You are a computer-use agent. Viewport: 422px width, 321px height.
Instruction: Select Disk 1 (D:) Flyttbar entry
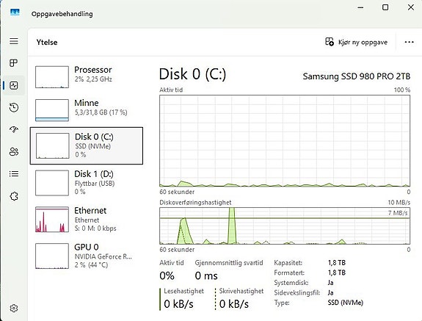pyautogui.click(x=87, y=183)
